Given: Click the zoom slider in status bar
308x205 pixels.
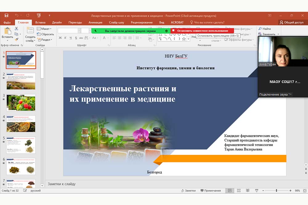Looking at the screenshot, I should [276, 191].
